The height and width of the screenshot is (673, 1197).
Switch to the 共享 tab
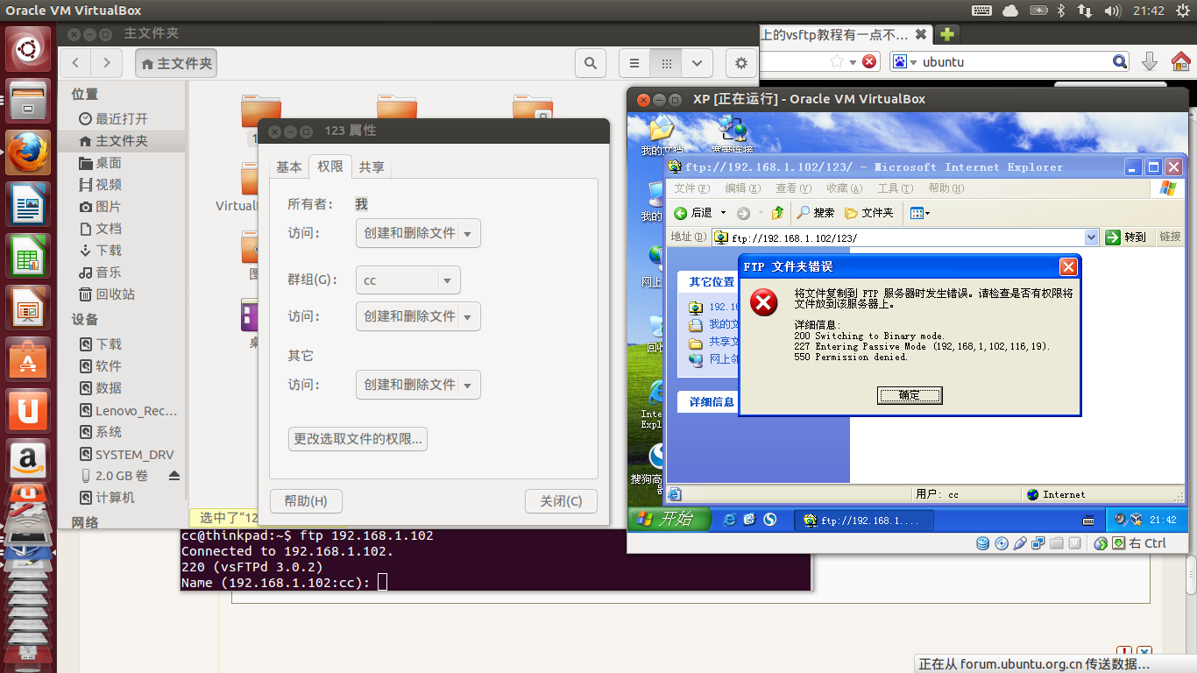tap(372, 167)
